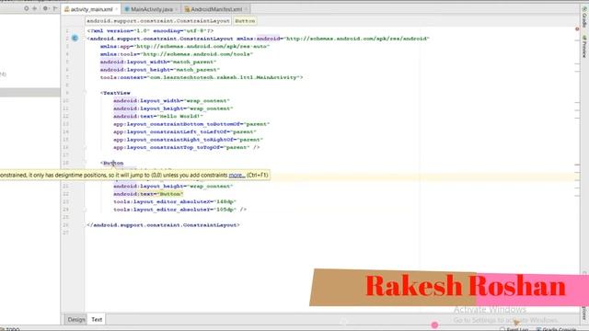
Task: Click the collapse-all icon in project panel toolbar
Action: click(x=35, y=8)
